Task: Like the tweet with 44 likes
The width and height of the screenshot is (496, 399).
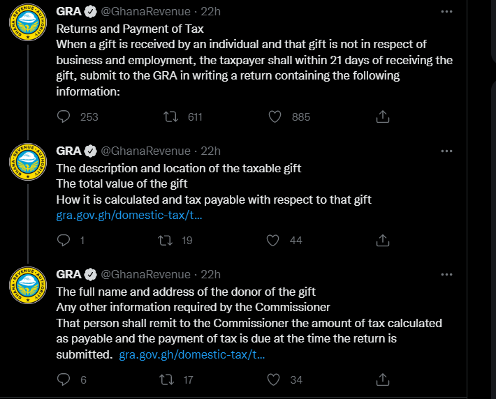Action: pos(272,241)
